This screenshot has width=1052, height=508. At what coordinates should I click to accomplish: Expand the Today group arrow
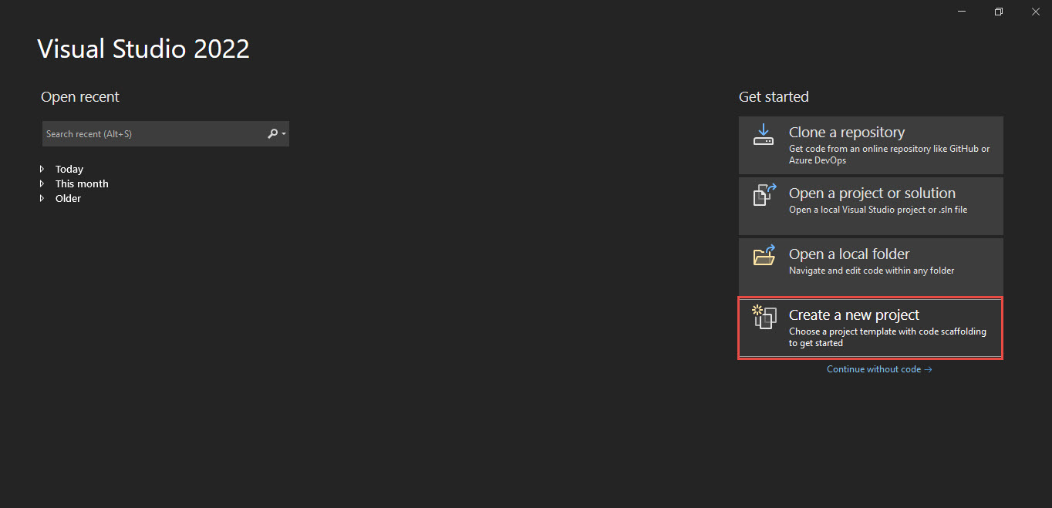(x=42, y=169)
